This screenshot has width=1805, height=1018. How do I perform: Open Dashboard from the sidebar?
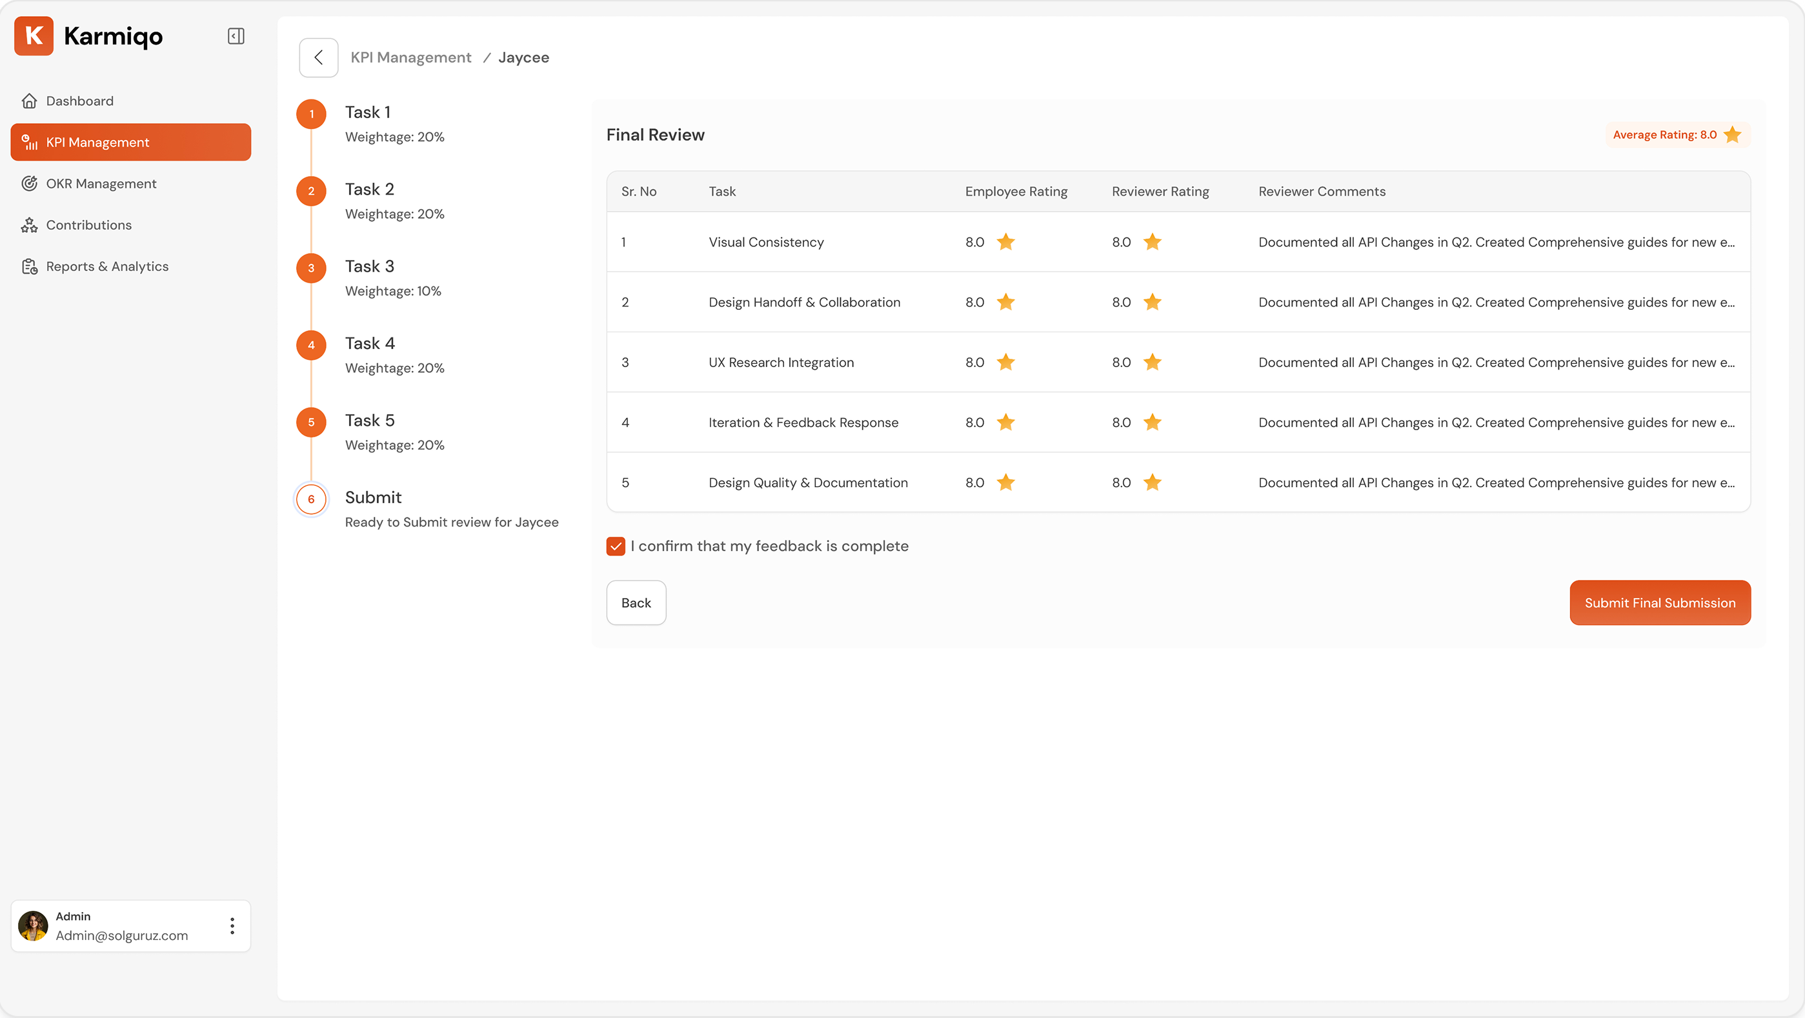130,101
